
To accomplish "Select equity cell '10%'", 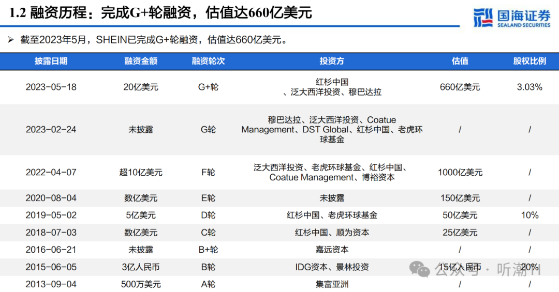I will [x=529, y=216].
